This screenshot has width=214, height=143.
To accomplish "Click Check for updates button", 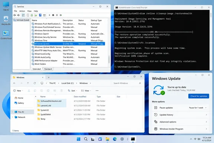I will [199, 96].
